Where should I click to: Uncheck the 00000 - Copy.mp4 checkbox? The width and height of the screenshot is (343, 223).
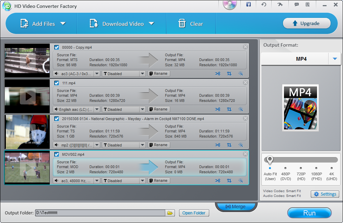click(57, 47)
